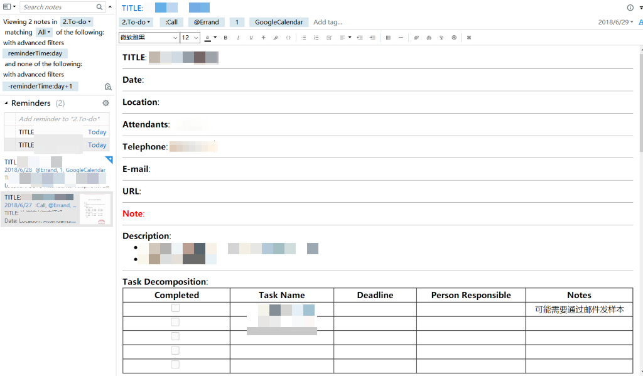Click the GoogleCalendar tag

coord(279,22)
